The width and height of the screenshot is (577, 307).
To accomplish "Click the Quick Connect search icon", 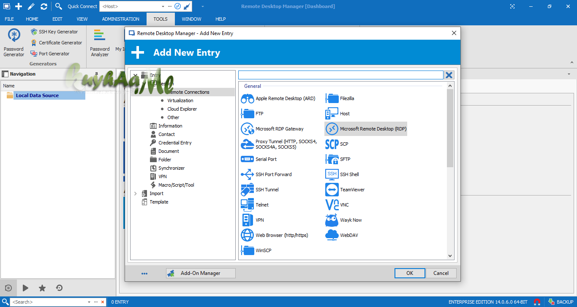I will click(59, 6).
